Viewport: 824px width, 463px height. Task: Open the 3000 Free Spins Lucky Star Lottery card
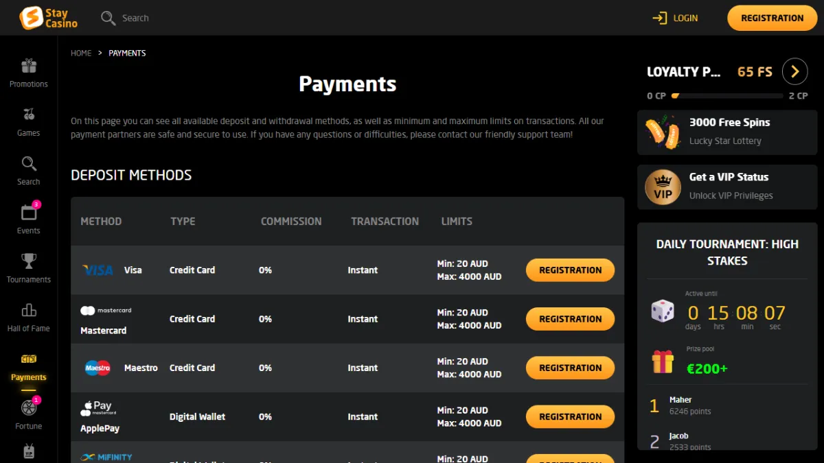point(727,132)
